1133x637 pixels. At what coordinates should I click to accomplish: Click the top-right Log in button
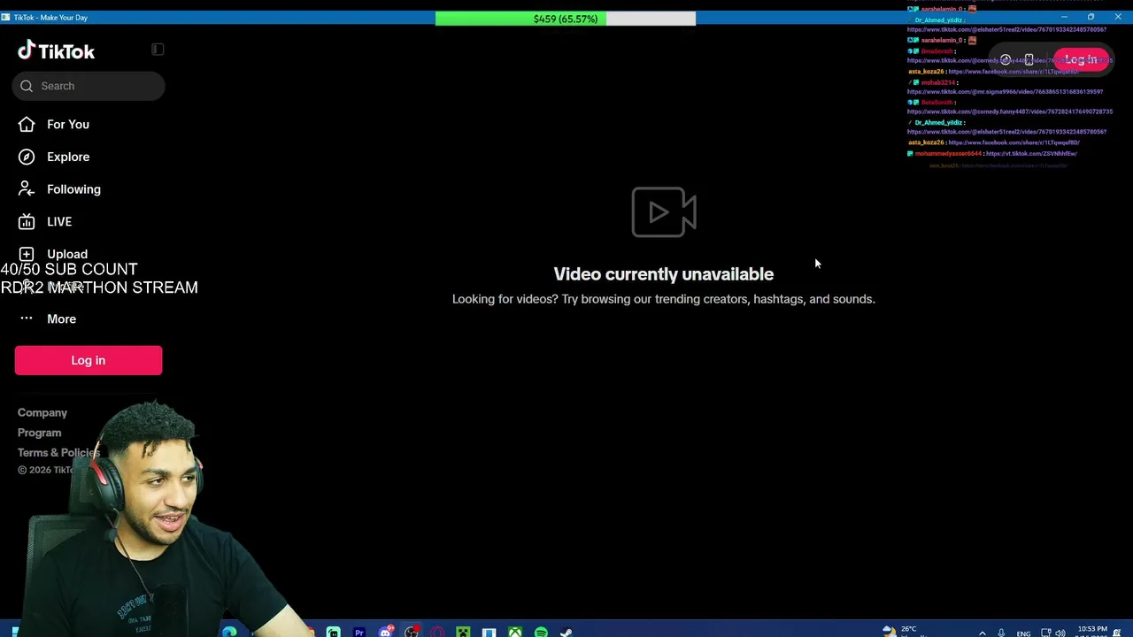click(x=1081, y=59)
